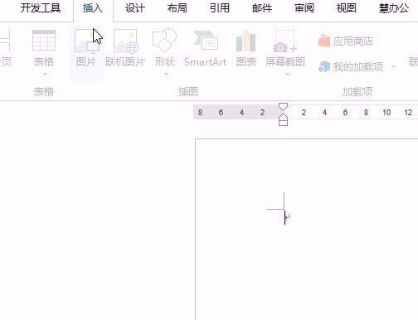Go to the 引用 tab
The height and width of the screenshot is (320, 418).
point(220,8)
